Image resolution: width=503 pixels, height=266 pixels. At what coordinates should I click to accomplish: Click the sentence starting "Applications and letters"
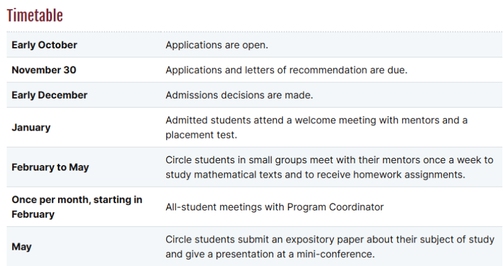[x=286, y=70]
